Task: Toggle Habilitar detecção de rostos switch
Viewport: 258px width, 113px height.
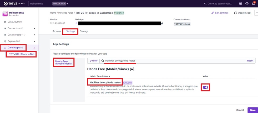Action: pyautogui.click(x=205, y=87)
